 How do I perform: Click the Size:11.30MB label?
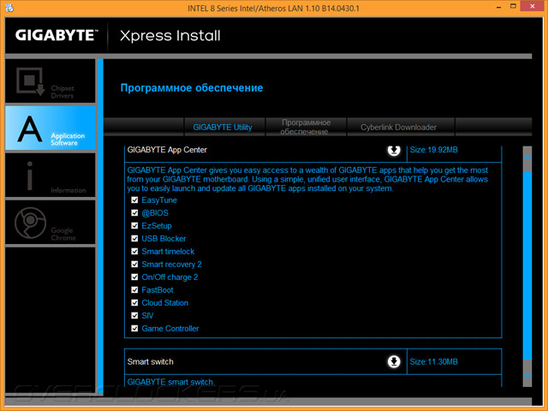[434, 361]
